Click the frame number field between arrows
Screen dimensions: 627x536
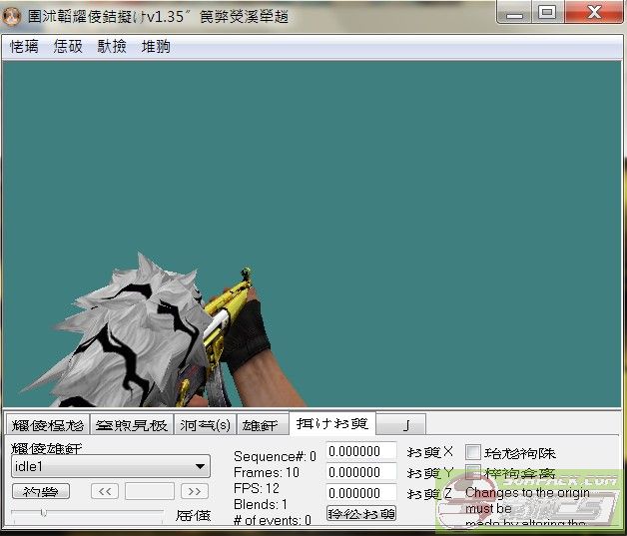150,491
